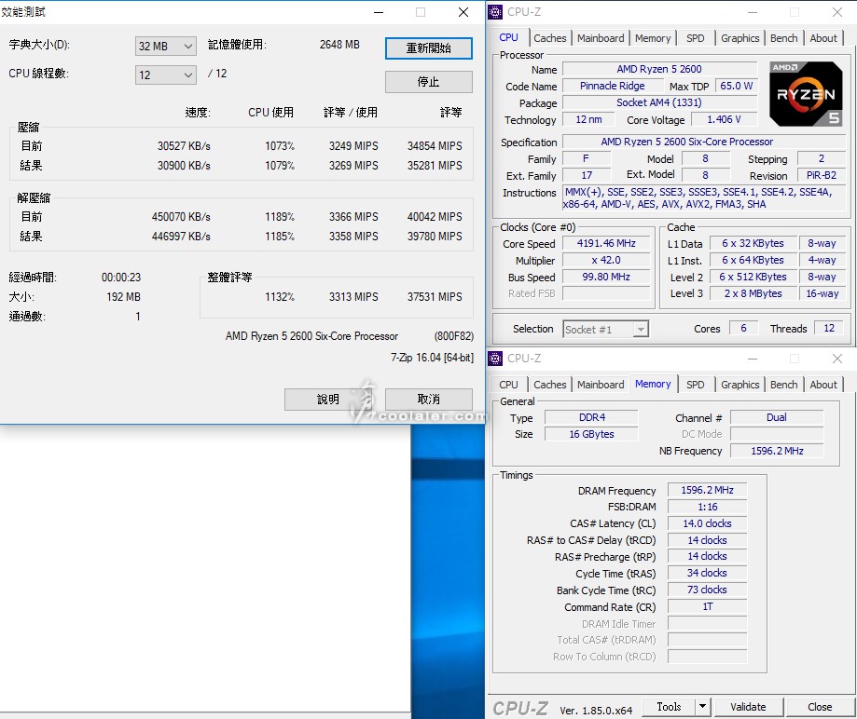The image size is (857, 719).
Task: Click the memory Type value "DDR4"
Action: 592,417
